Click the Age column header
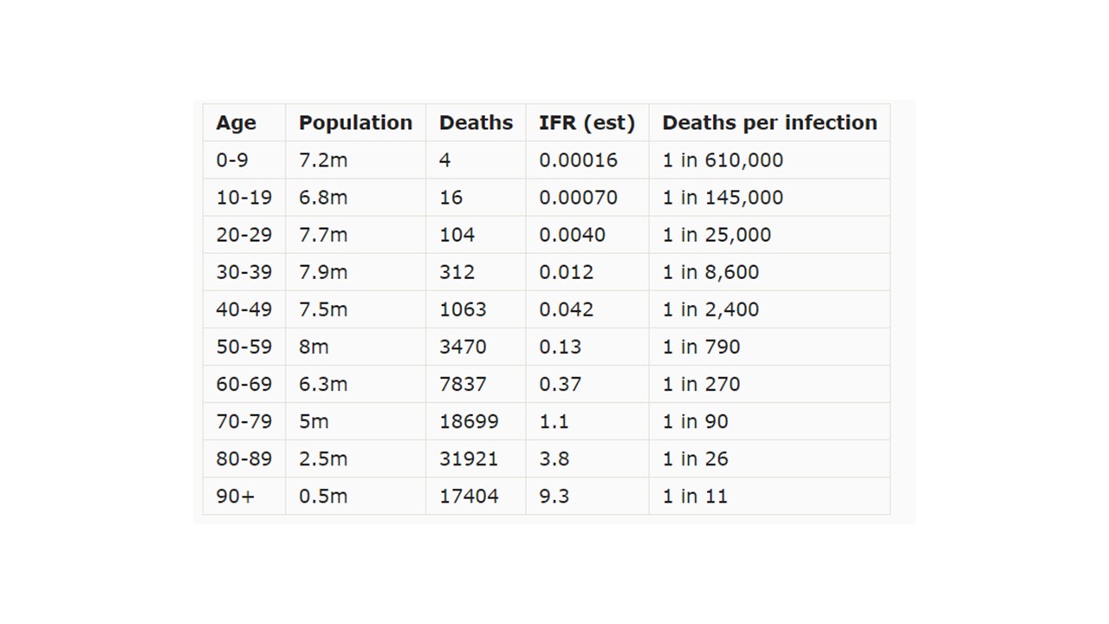 pyautogui.click(x=236, y=123)
